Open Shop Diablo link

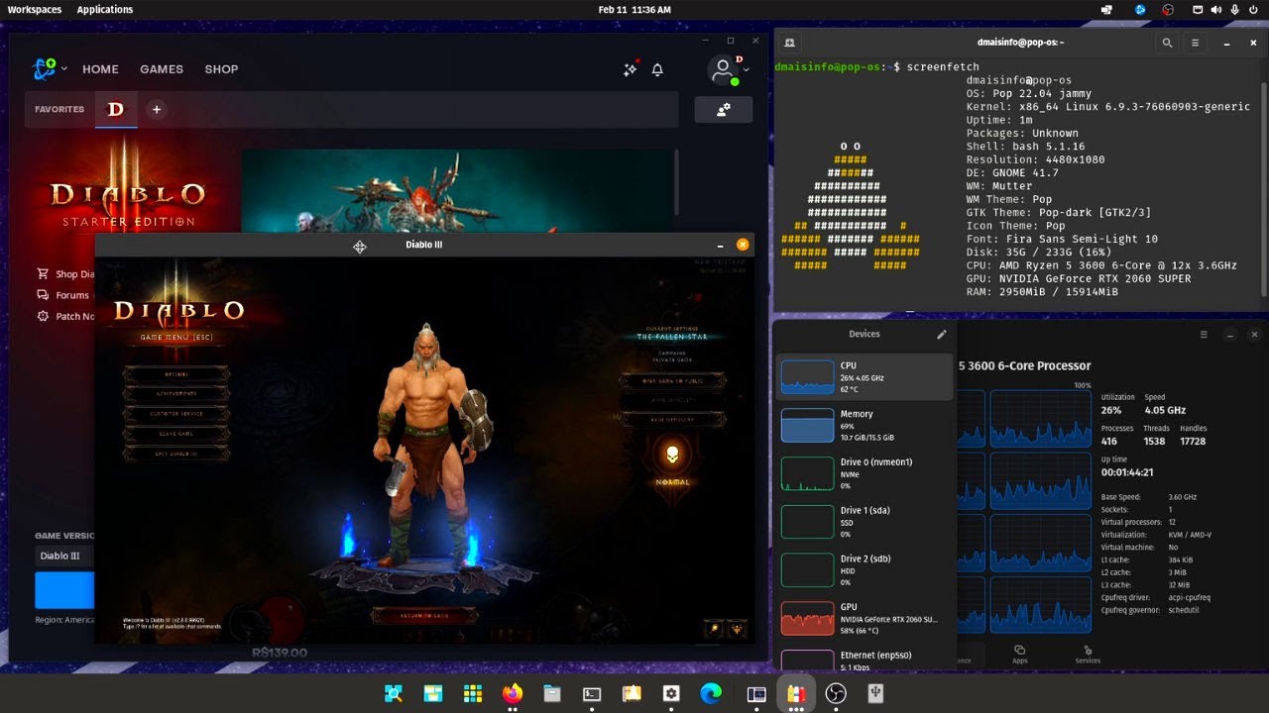[x=65, y=274]
